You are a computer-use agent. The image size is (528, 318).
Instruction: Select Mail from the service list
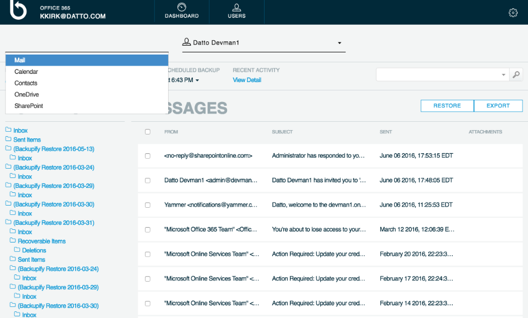[x=87, y=60]
